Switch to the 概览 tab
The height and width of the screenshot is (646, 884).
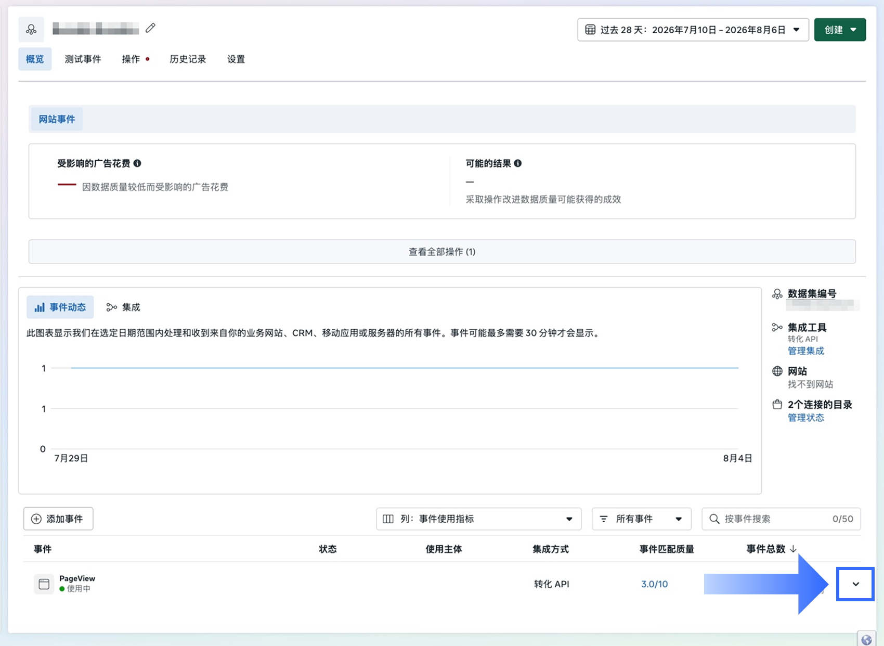click(x=35, y=59)
